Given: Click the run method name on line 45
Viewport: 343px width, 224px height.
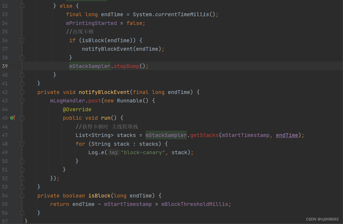Looking at the screenshot, I should [106, 118].
